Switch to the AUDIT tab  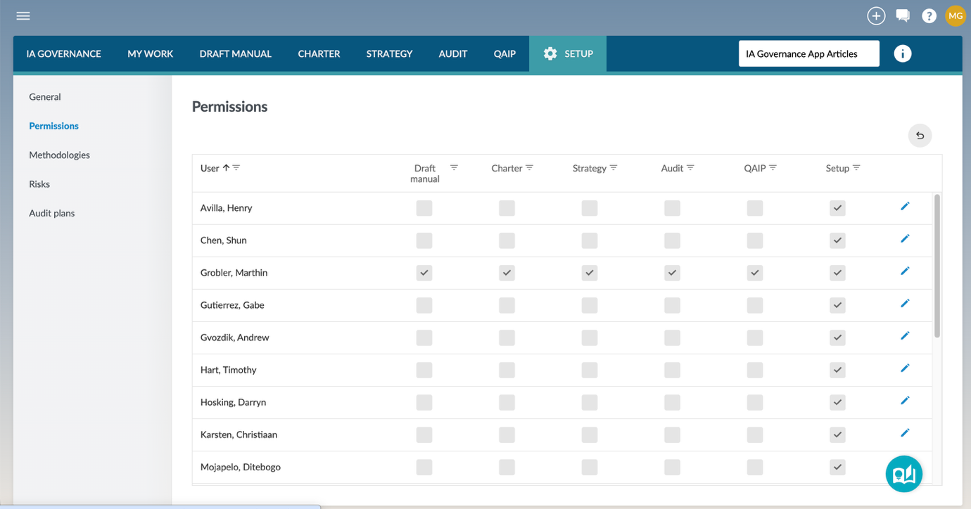452,53
